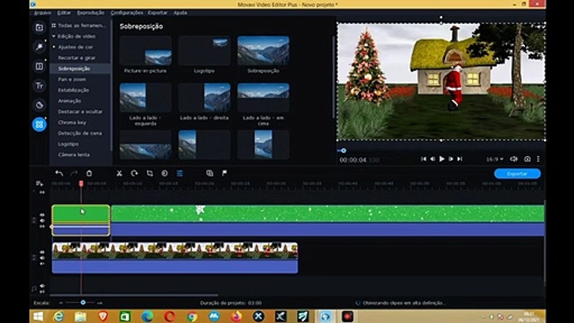The height and width of the screenshot is (323, 574).
Task: Select the crop tool in timeline toolbar
Action: point(150,173)
